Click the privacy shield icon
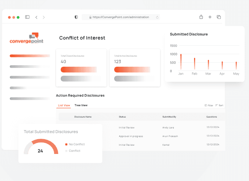Image resolution: width=249 pixels, height=181 pixels. pos(76,17)
